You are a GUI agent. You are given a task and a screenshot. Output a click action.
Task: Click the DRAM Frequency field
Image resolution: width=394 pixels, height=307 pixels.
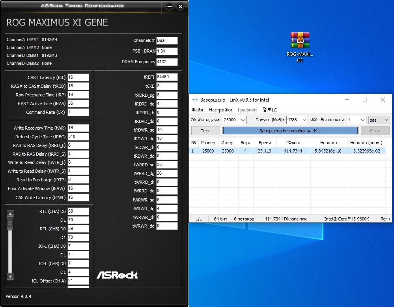point(167,62)
